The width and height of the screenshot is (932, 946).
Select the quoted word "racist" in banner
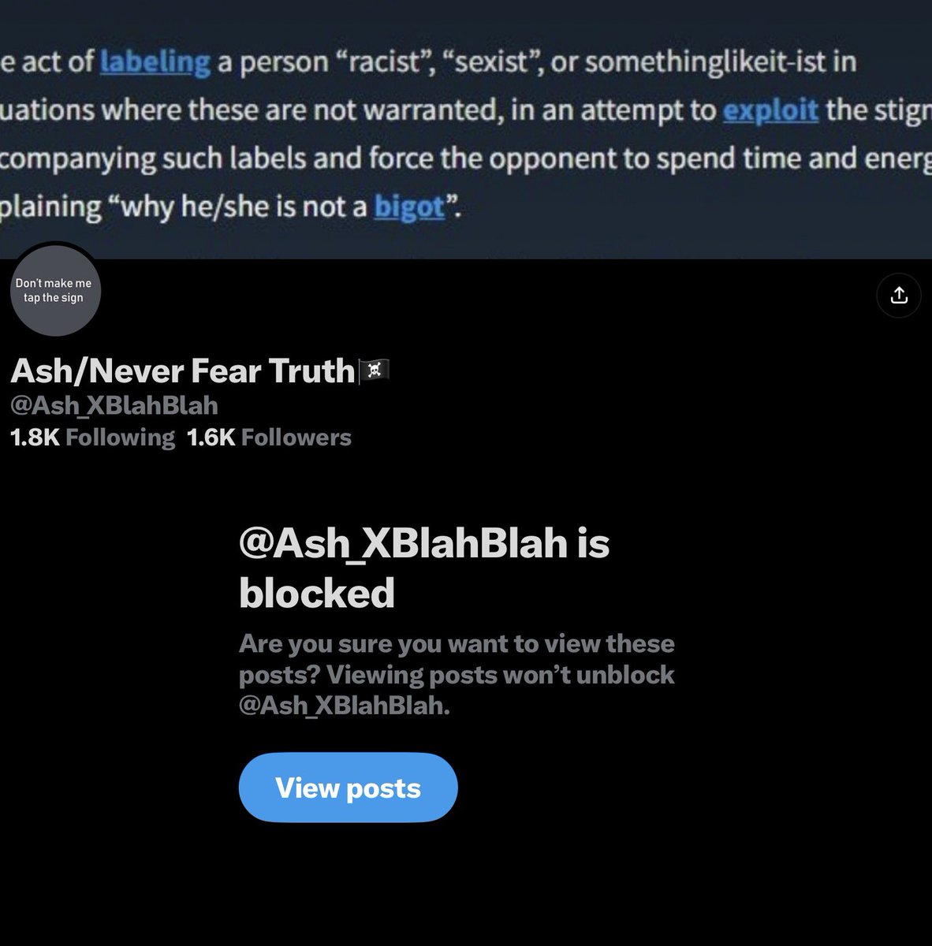click(x=388, y=61)
